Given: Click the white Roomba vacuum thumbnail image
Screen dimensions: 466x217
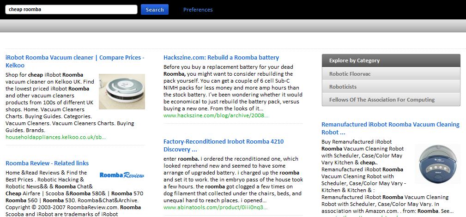Looking at the screenshot, I should tap(122, 91).
